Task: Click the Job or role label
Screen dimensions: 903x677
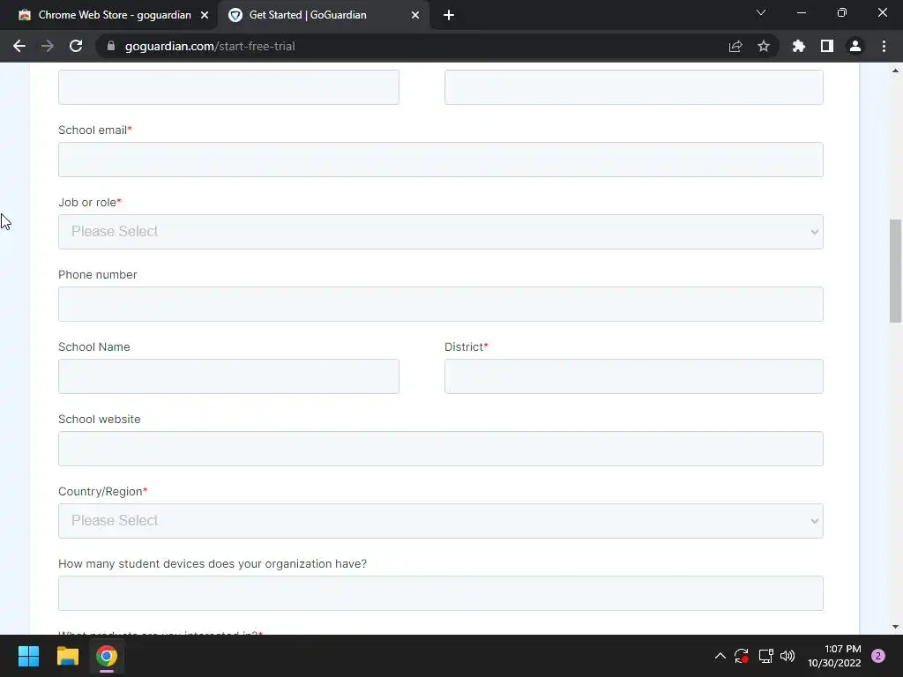Action: click(90, 203)
